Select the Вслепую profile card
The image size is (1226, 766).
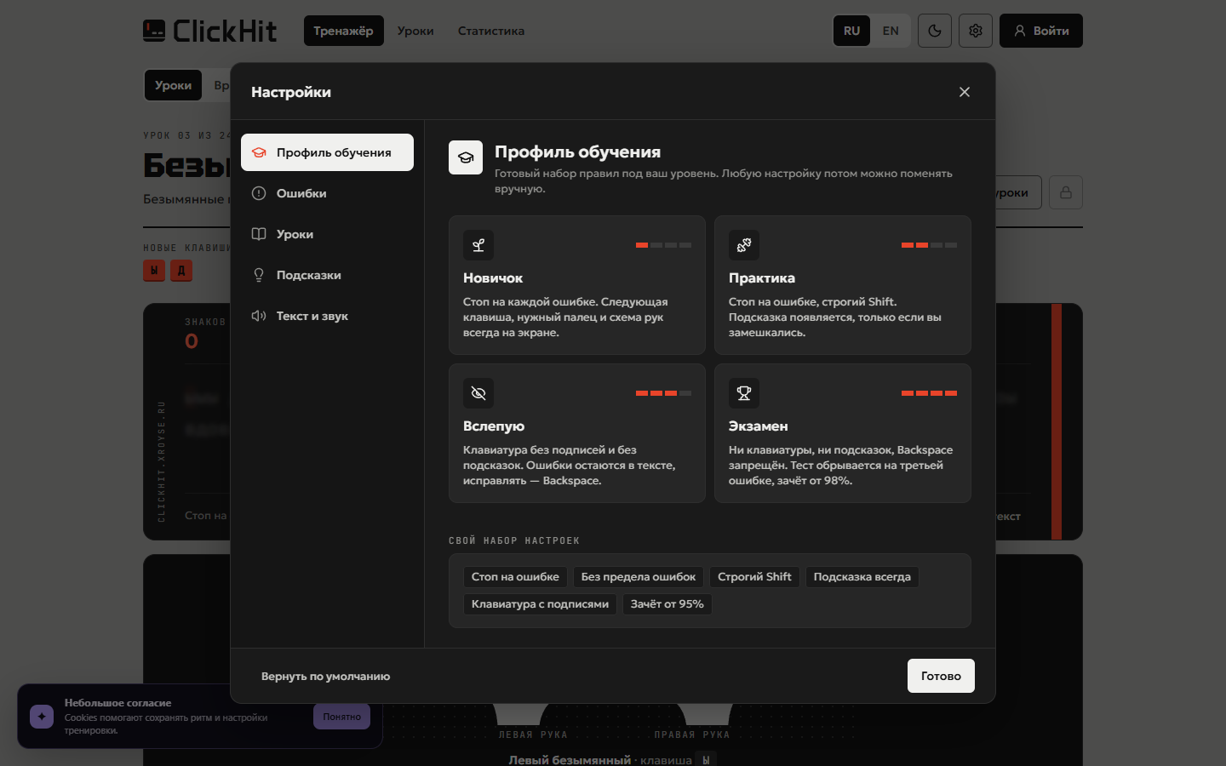tap(577, 433)
